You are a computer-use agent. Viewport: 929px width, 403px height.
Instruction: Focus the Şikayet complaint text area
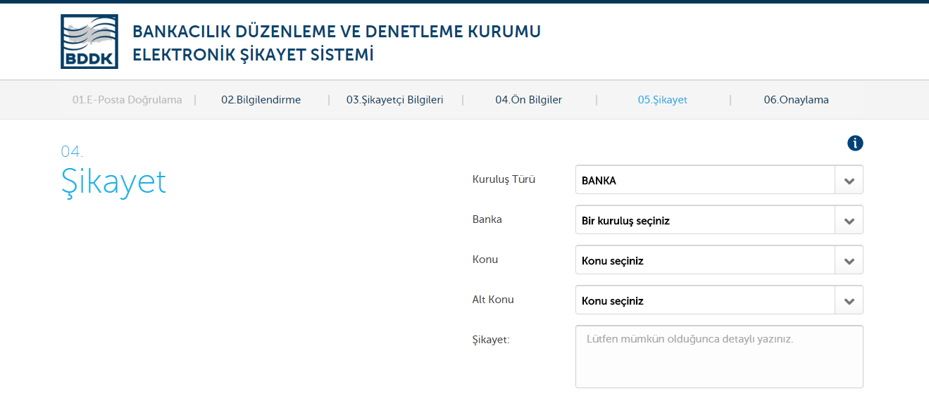(719, 357)
